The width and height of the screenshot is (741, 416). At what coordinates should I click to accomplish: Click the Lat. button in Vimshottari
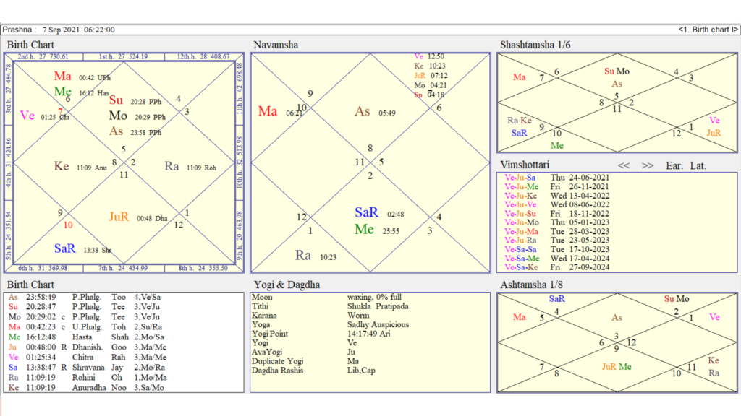tap(698, 165)
